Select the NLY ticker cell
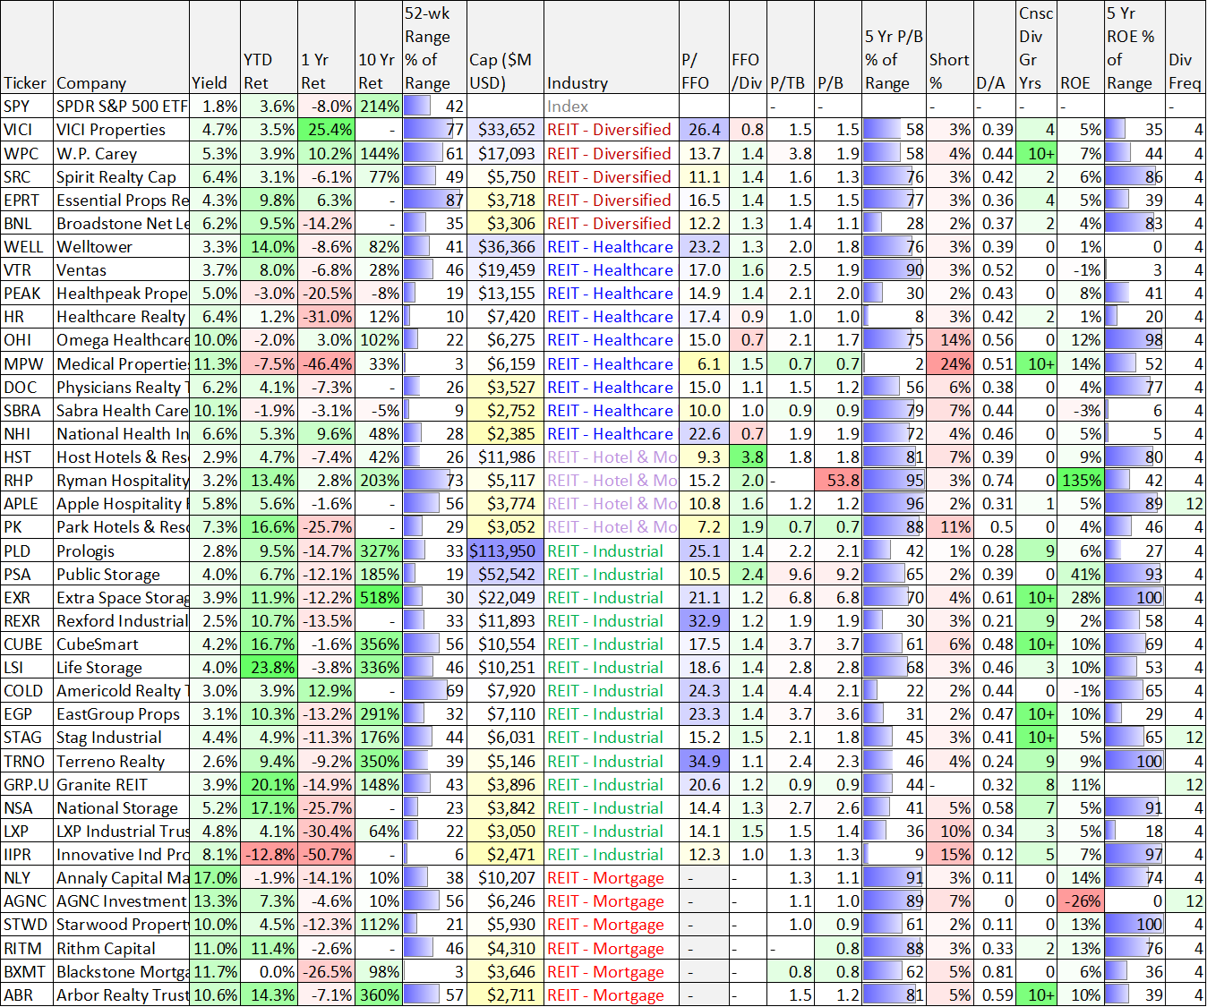Viewport: 1207px width, 1007px height. (27, 877)
